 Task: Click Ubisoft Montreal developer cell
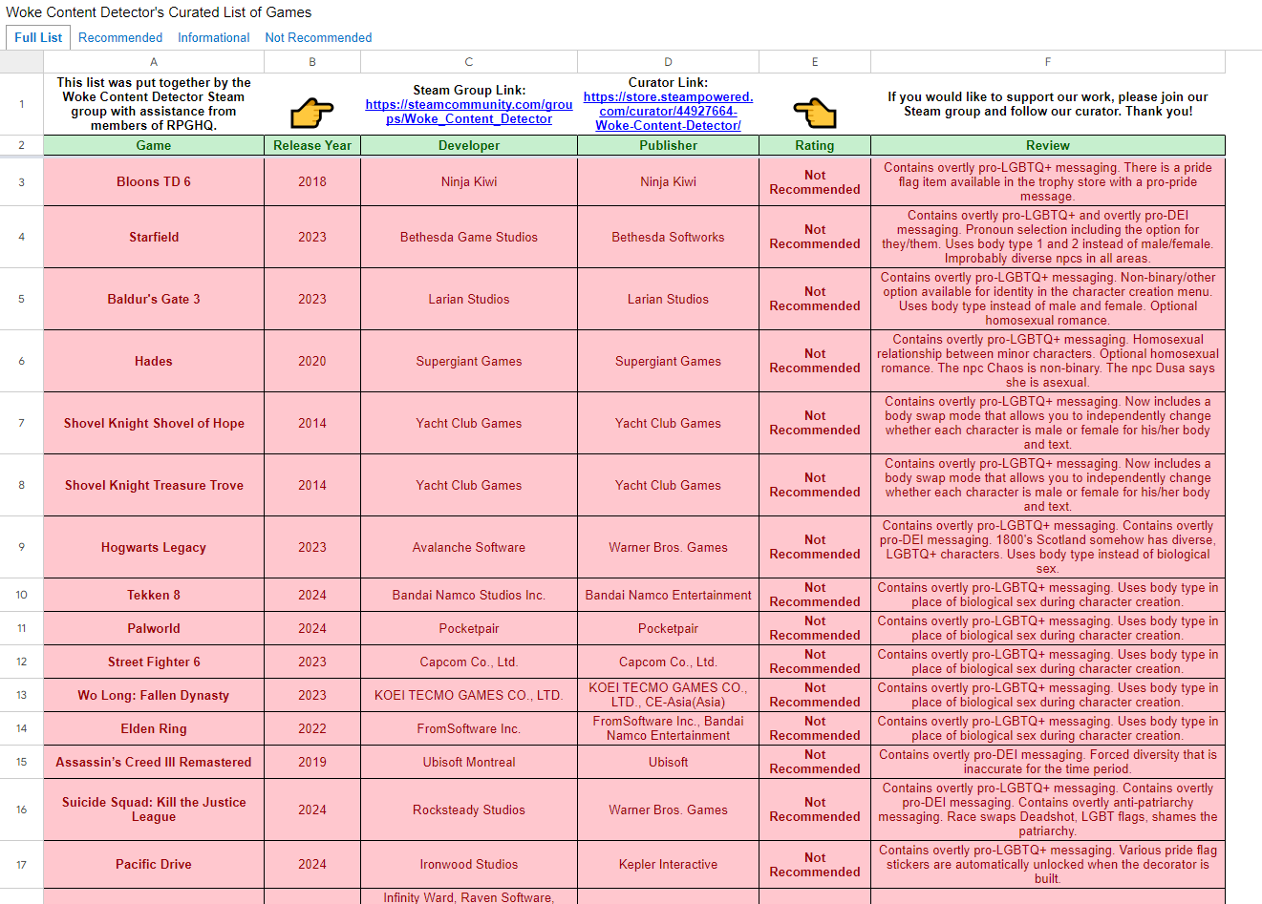click(469, 762)
